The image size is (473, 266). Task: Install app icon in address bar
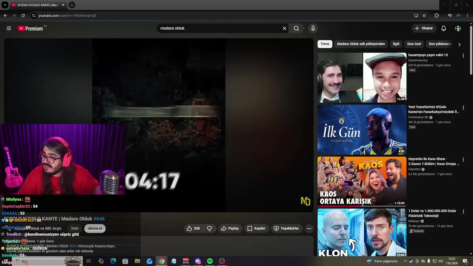point(416,16)
